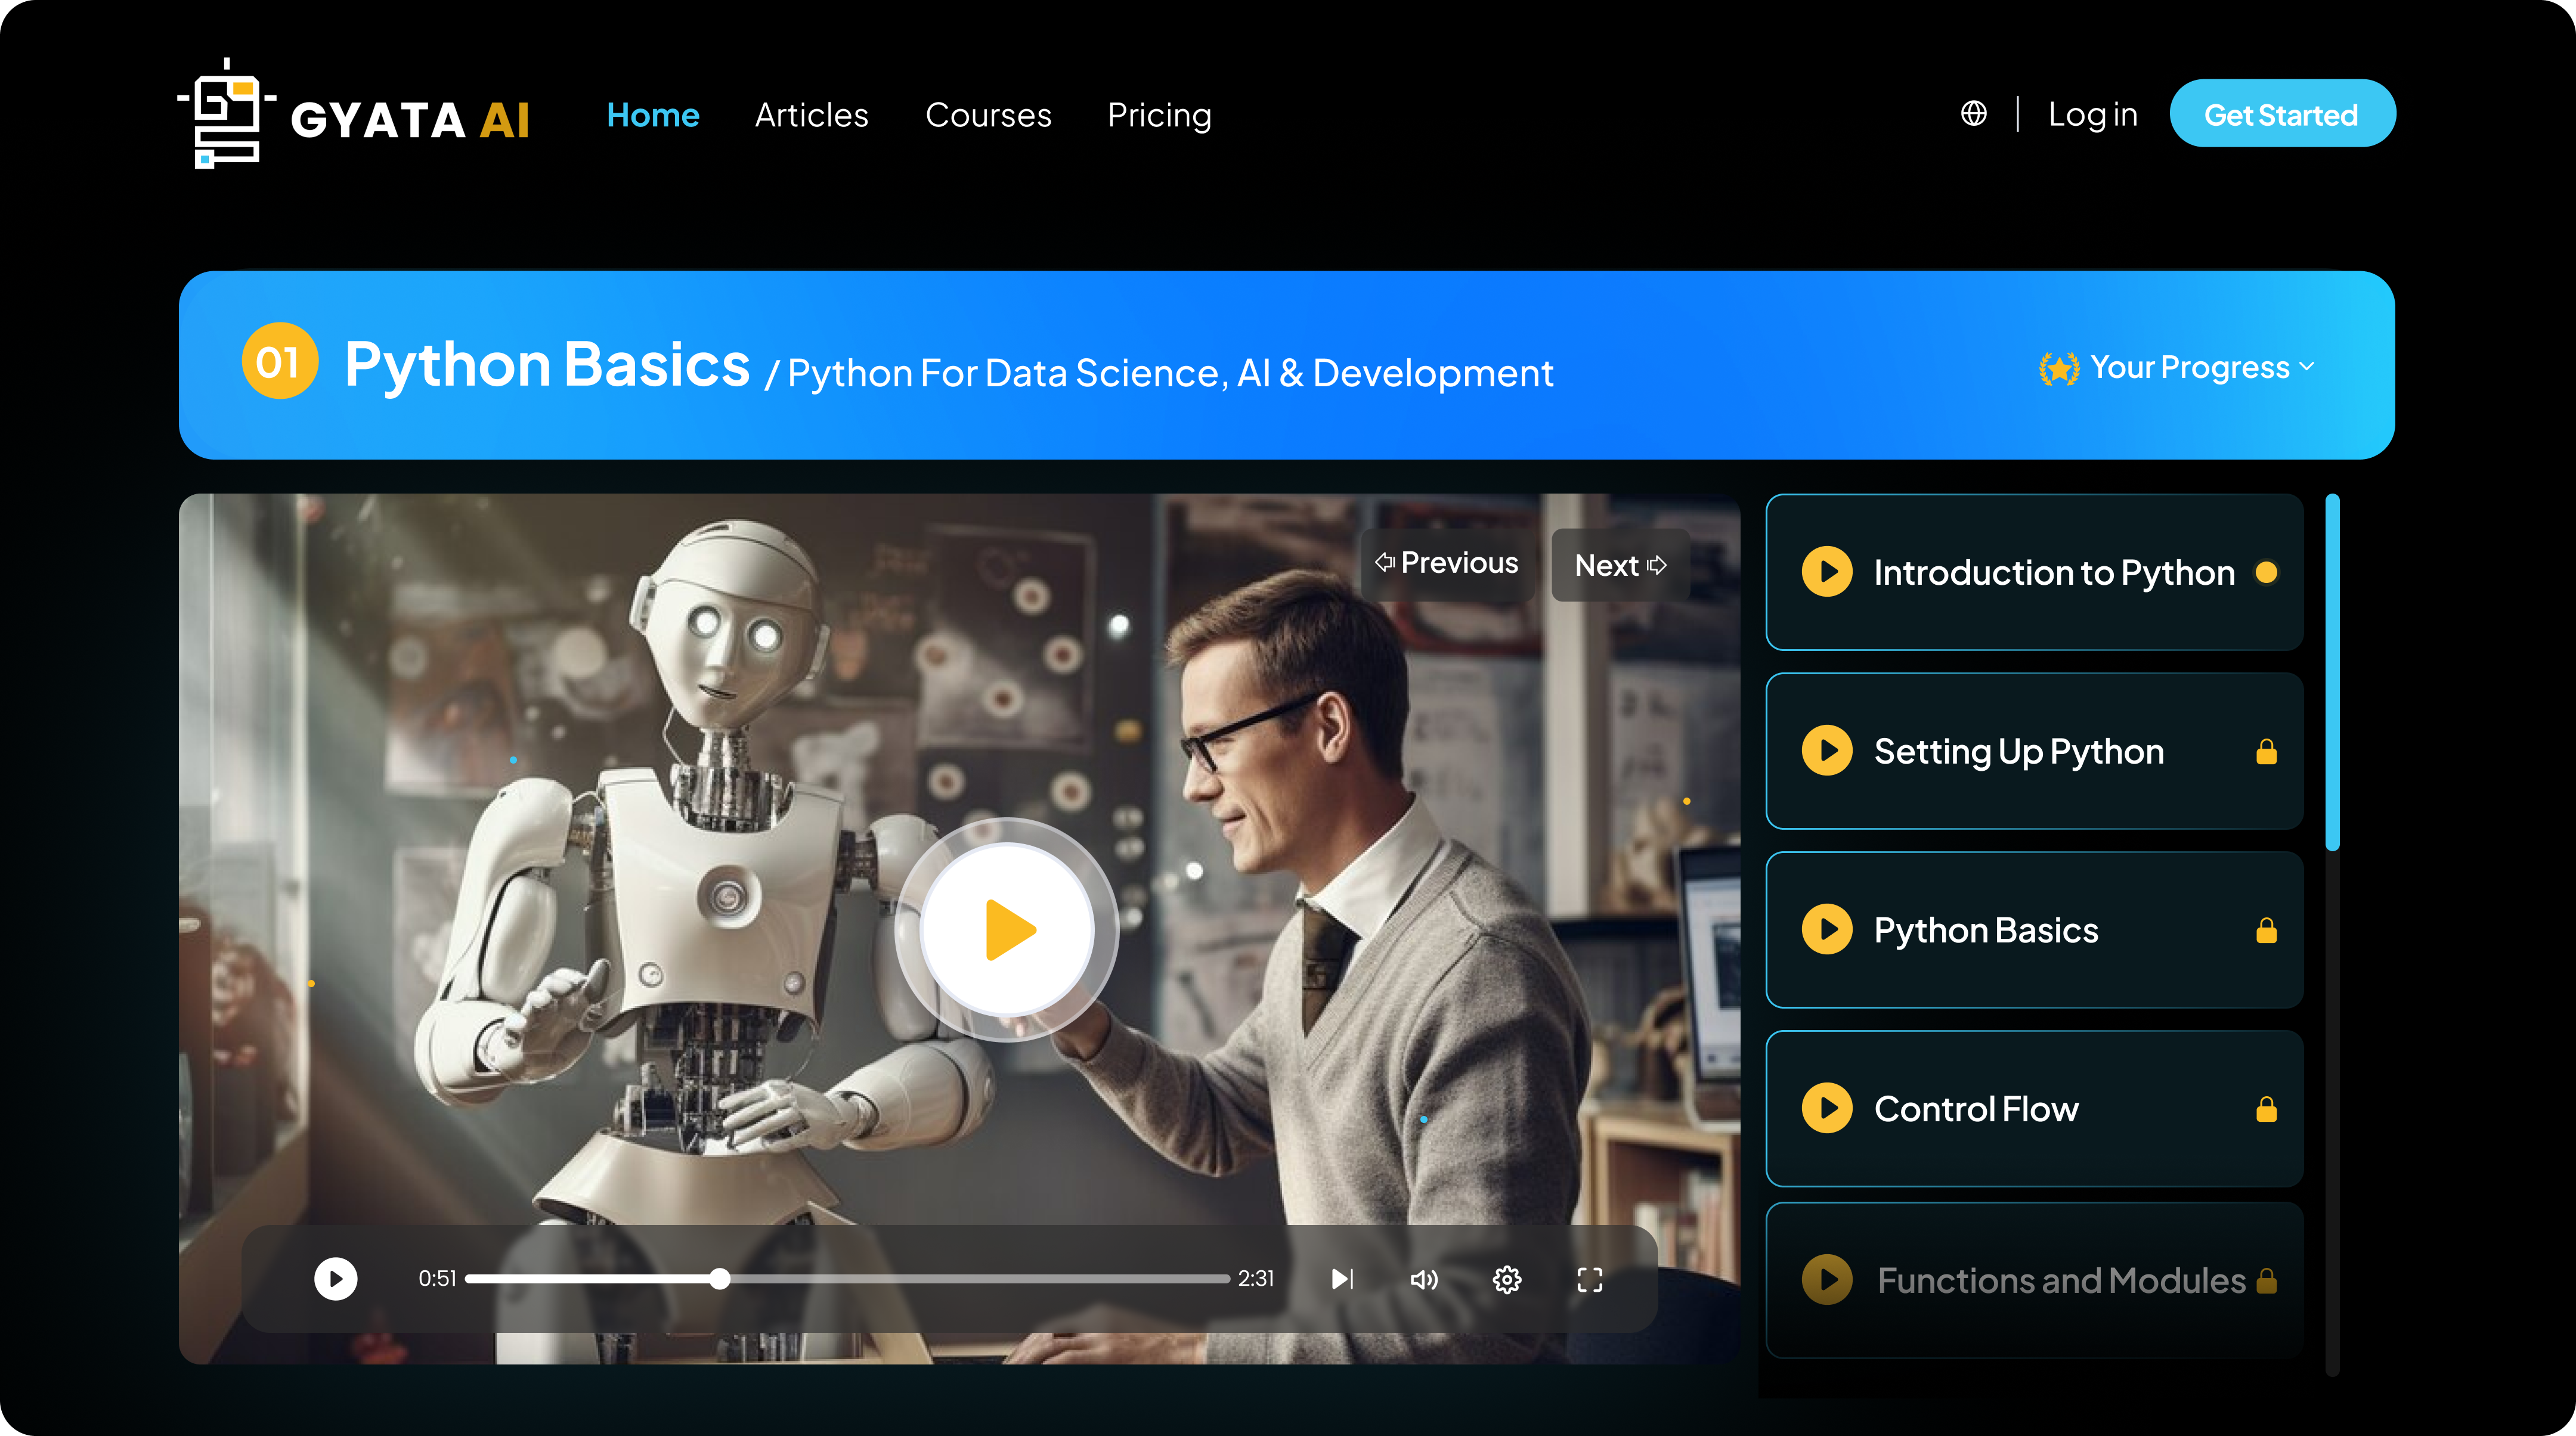Click the large center play button
This screenshot has width=2576, height=1436.
pyautogui.click(x=1007, y=930)
